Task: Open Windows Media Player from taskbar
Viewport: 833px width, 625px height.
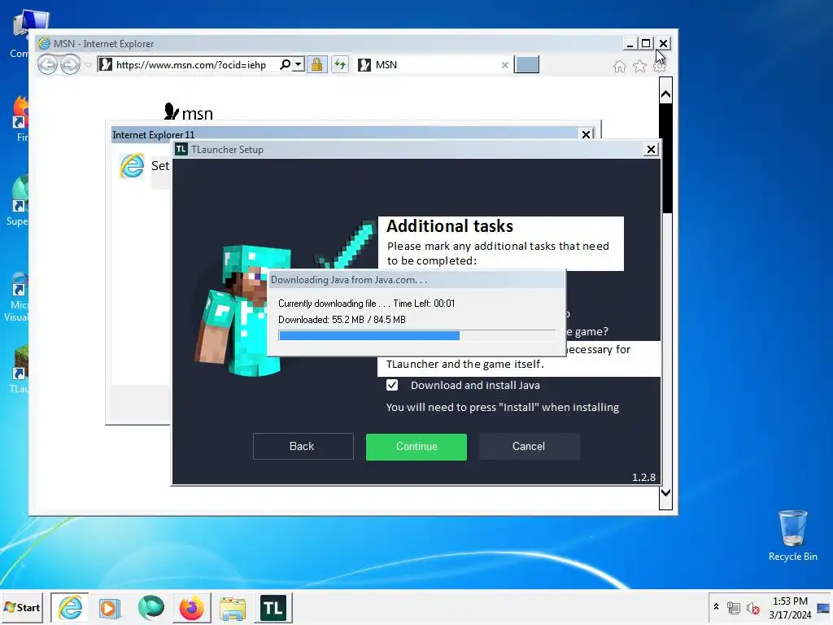Action: pyautogui.click(x=111, y=607)
